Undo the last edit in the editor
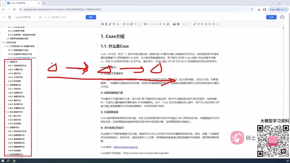Image resolution: width=290 pixels, height=163 pixels. click(184, 24)
